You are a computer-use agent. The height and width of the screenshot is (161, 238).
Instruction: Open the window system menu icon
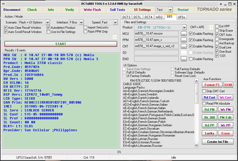(3, 4)
